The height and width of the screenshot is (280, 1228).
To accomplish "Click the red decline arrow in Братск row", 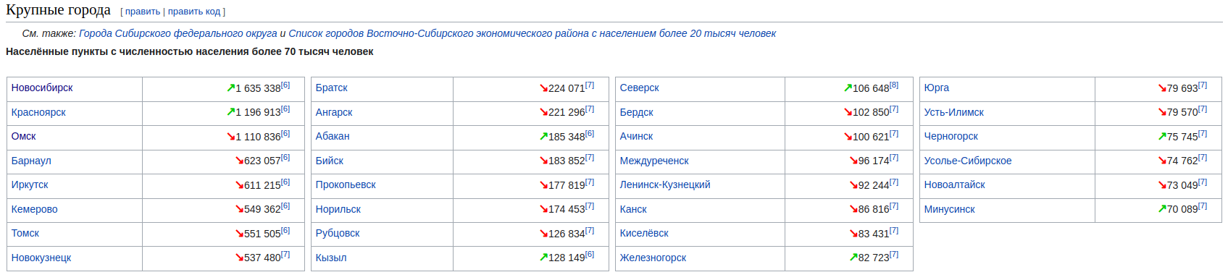I will pyautogui.click(x=543, y=88).
